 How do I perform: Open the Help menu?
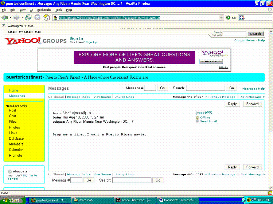[69, 10]
